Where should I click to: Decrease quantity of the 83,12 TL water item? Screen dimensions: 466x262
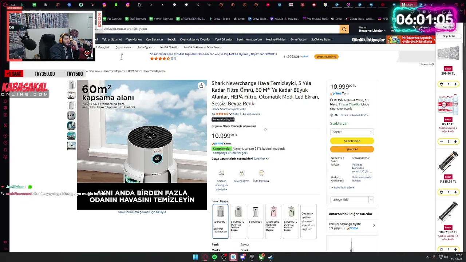click(441, 142)
